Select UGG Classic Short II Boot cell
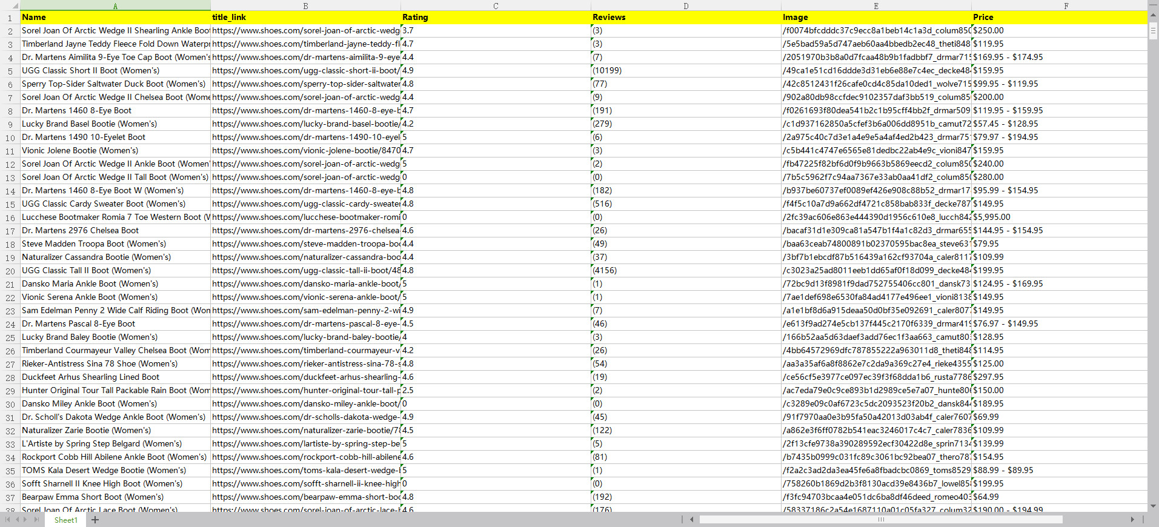The height and width of the screenshot is (527, 1159). click(115, 71)
